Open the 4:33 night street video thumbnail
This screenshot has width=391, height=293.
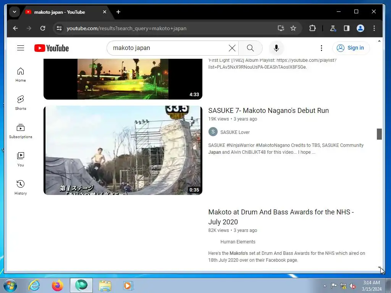(x=123, y=79)
